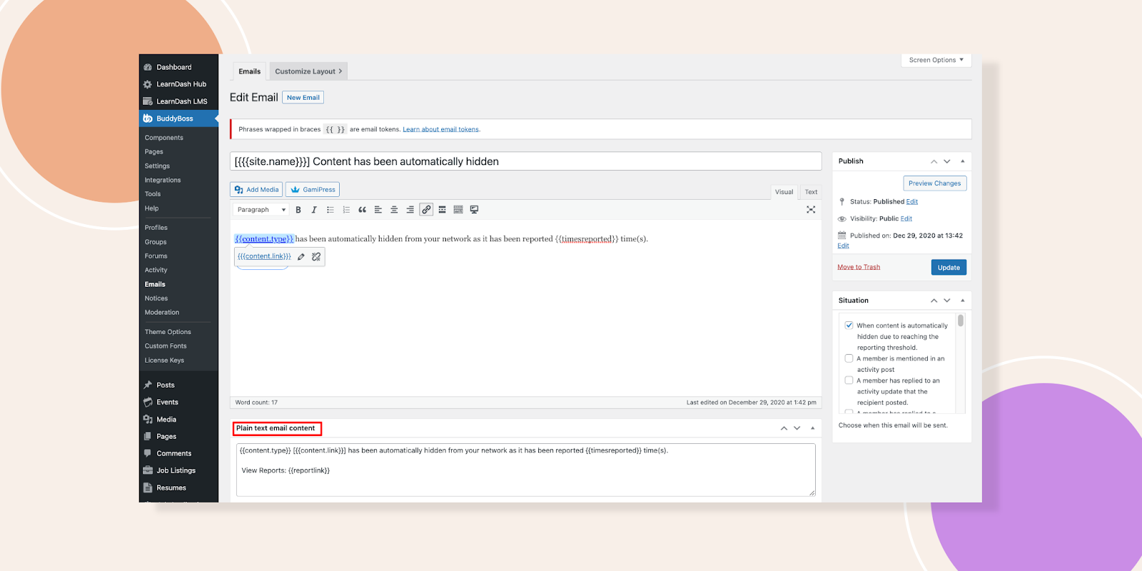Collapse the Plain text email content panel
Screen dimensions: 1142x571
(x=812, y=428)
